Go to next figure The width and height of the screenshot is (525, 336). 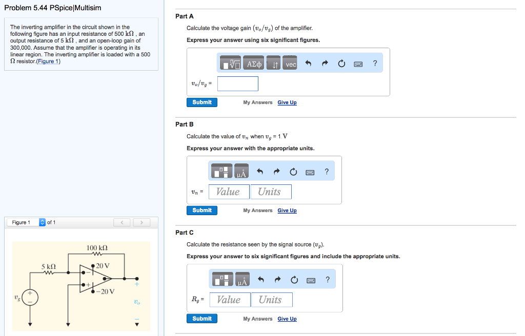click(x=142, y=222)
